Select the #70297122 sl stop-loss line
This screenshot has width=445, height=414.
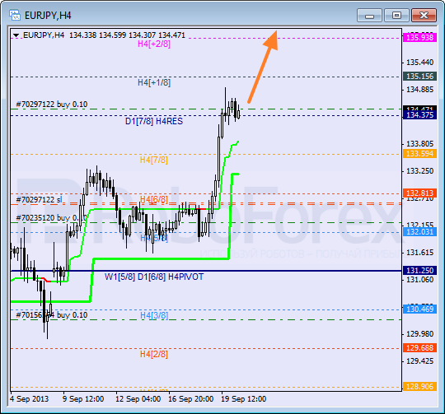(x=39, y=200)
